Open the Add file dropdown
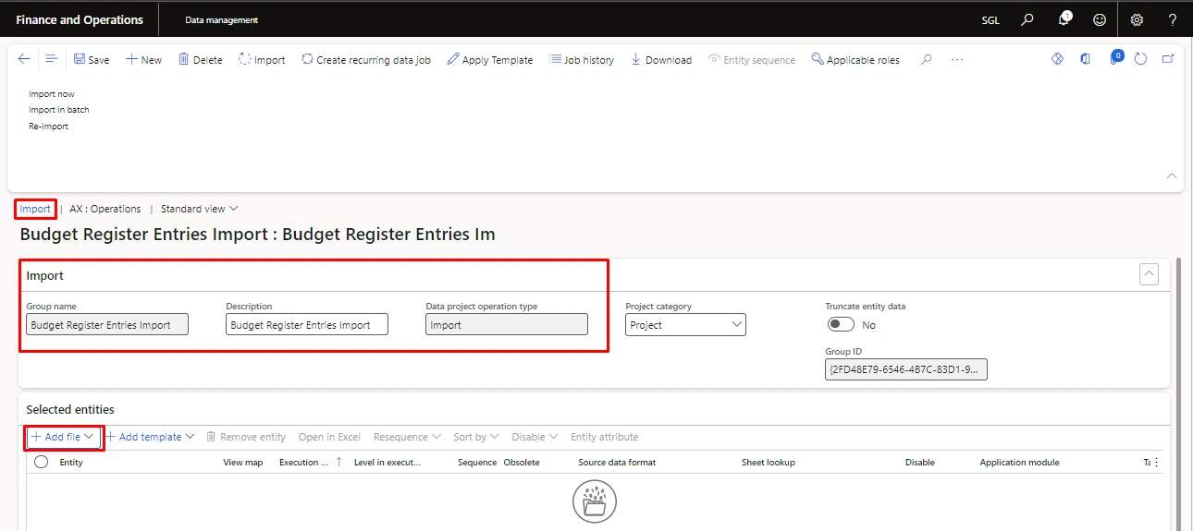 point(64,437)
